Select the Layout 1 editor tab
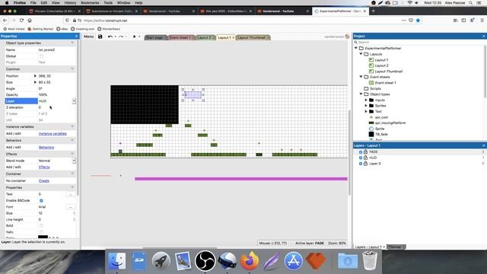 pos(224,37)
